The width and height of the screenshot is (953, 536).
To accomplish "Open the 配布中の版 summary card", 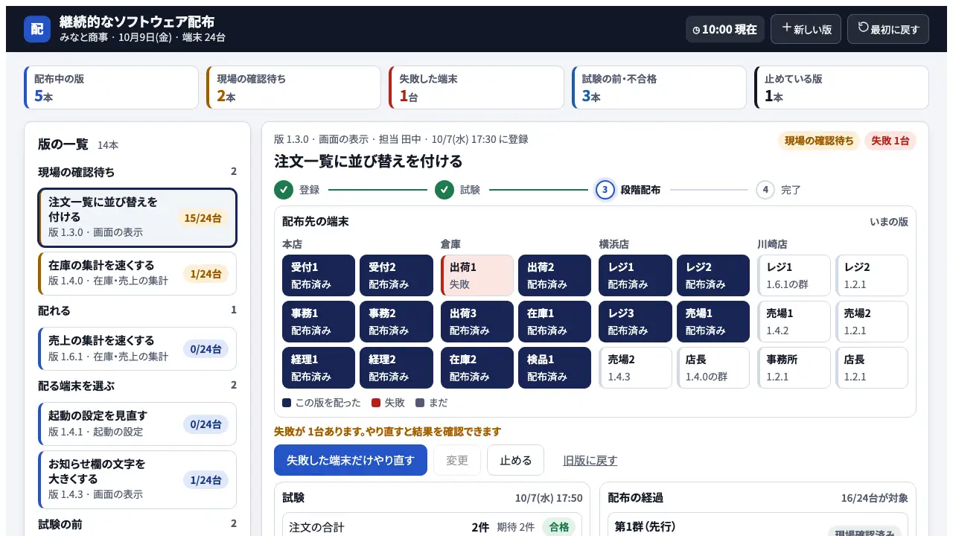I will pos(112,88).
